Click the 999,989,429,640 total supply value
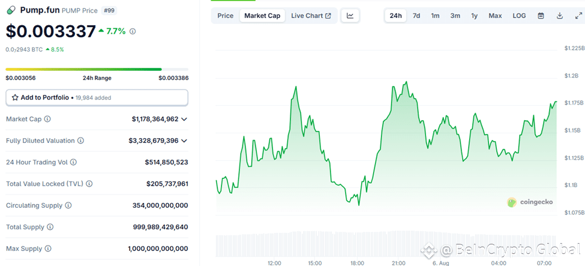 point(160,227)
